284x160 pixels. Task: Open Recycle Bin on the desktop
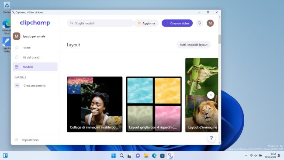coord(7,7)
